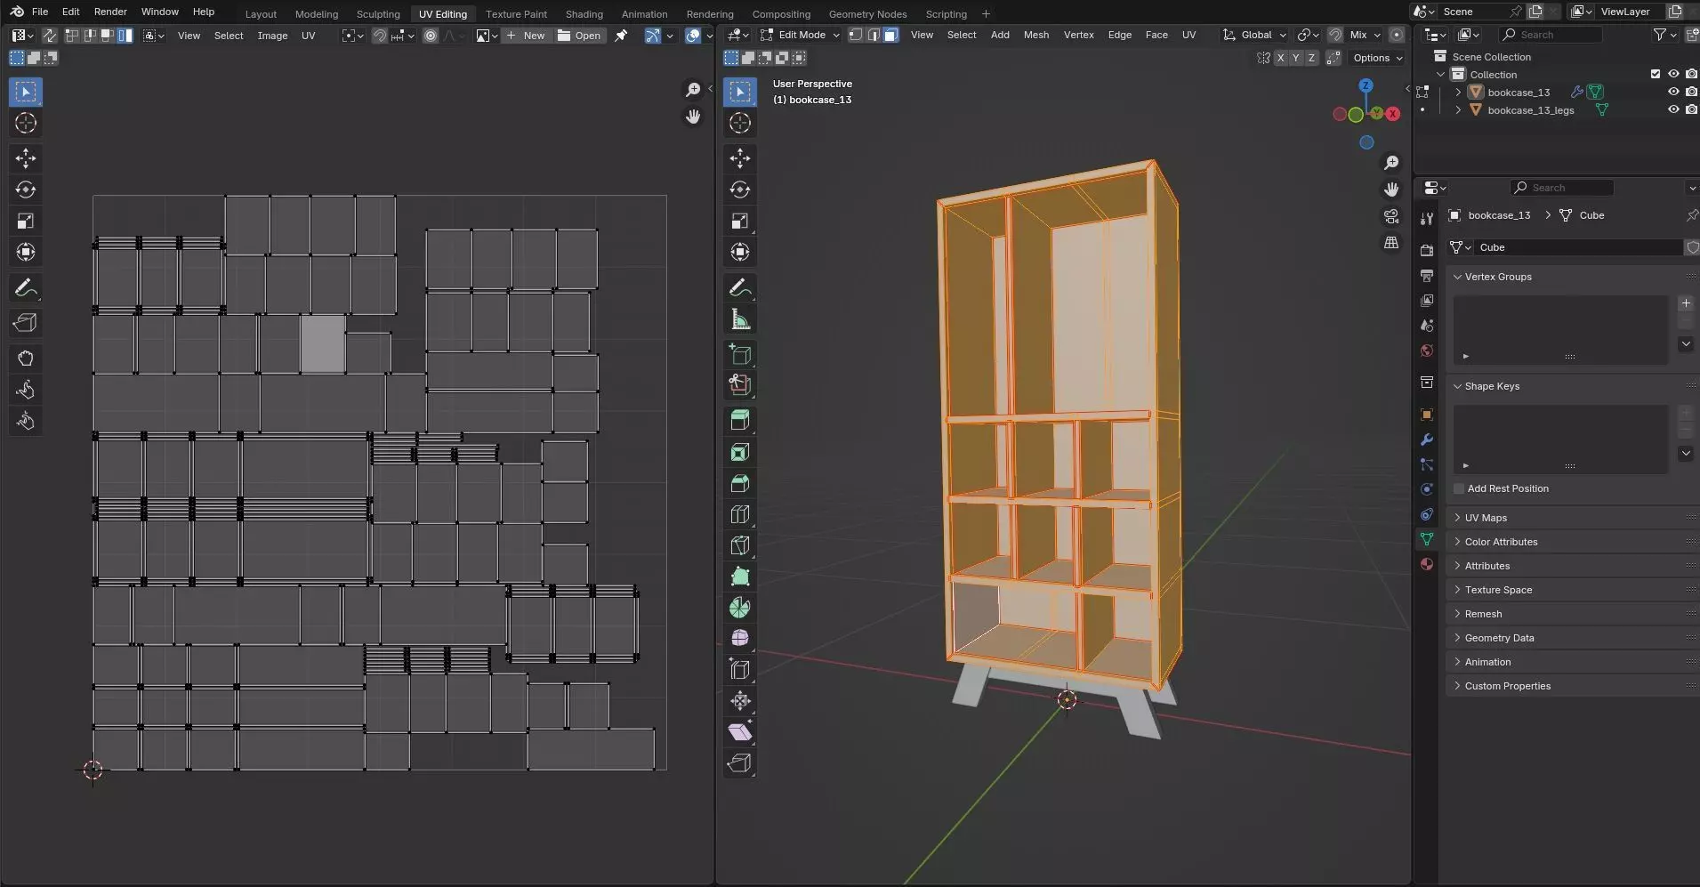Switch to orthographic/perspective view toggle

click(1391, 243)
